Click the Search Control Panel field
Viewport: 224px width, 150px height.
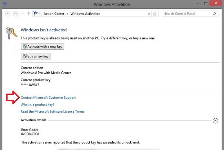click(187, 14)
